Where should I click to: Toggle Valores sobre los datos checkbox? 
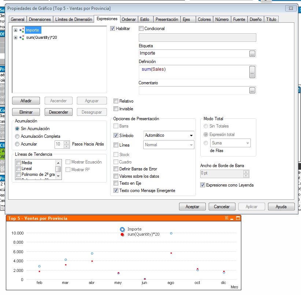(x=116, y=176)
